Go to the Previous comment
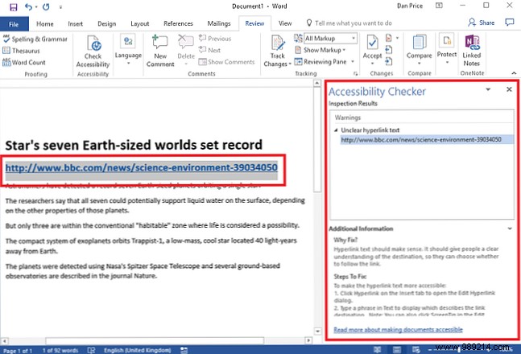Screen dimensions: 521x354 (x=215, y=39)
